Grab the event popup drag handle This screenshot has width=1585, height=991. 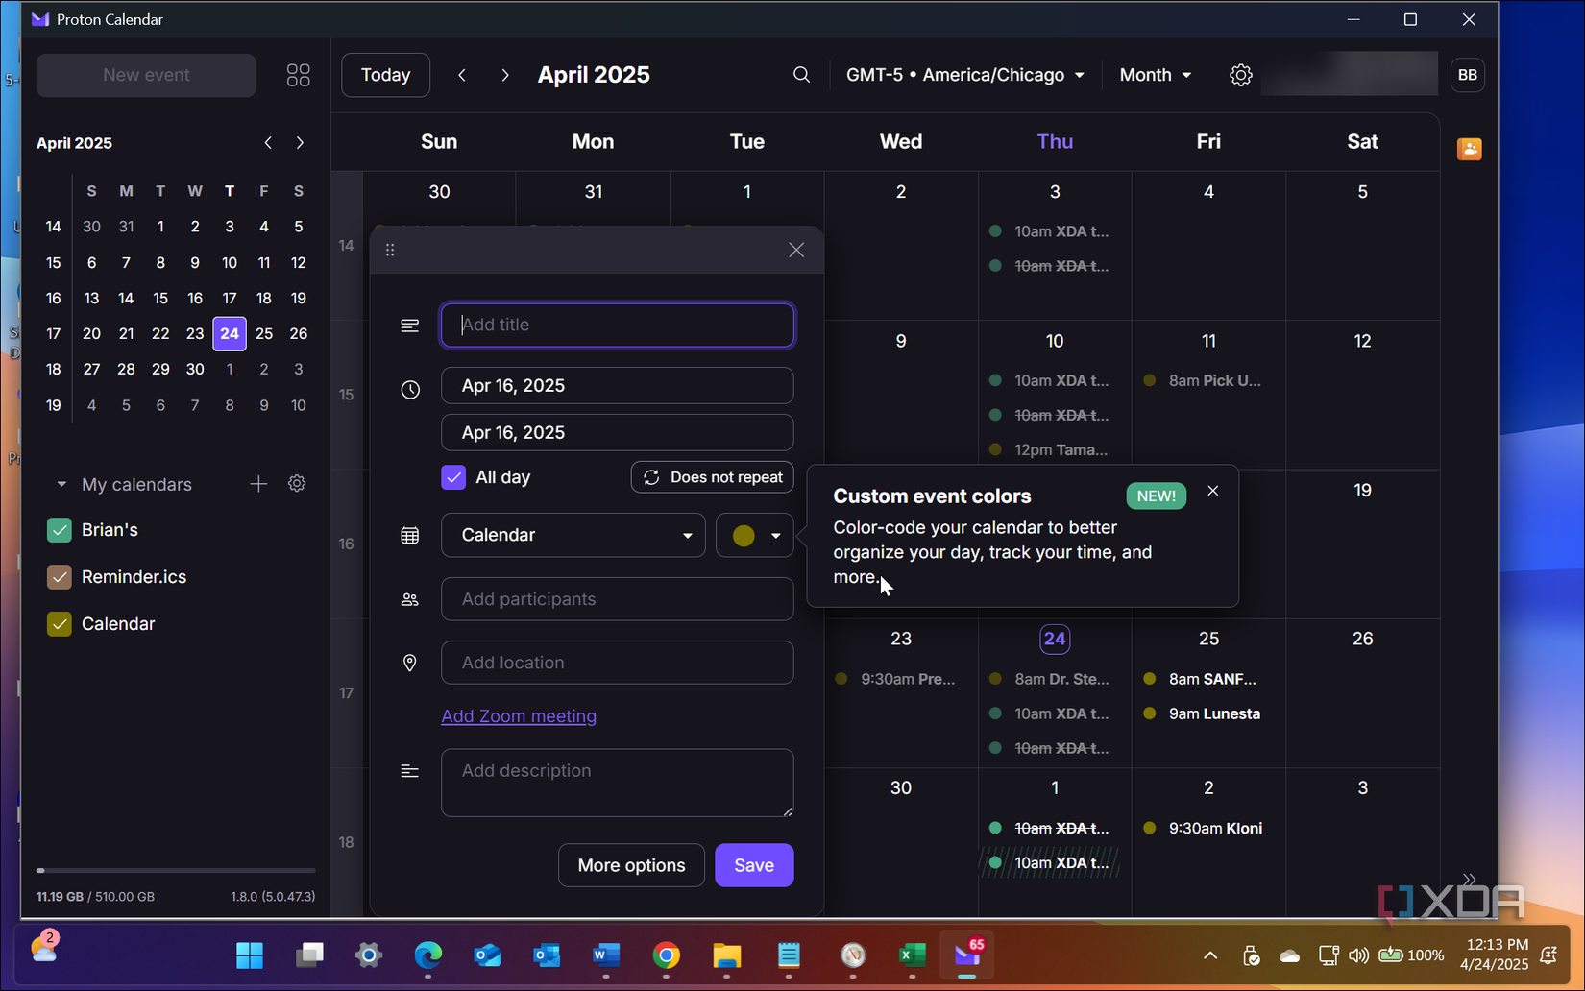(x=390, y=250)
